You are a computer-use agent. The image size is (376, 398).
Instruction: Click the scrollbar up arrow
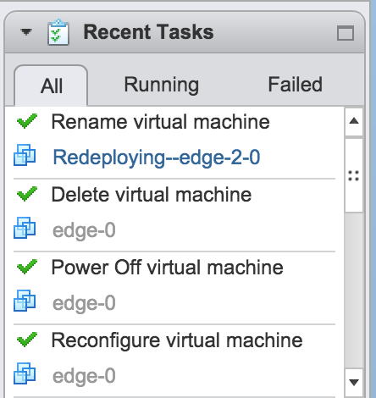354,122
